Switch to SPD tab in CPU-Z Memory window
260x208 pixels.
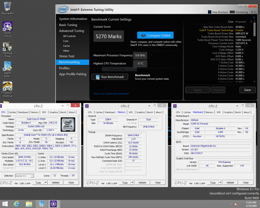131,112
